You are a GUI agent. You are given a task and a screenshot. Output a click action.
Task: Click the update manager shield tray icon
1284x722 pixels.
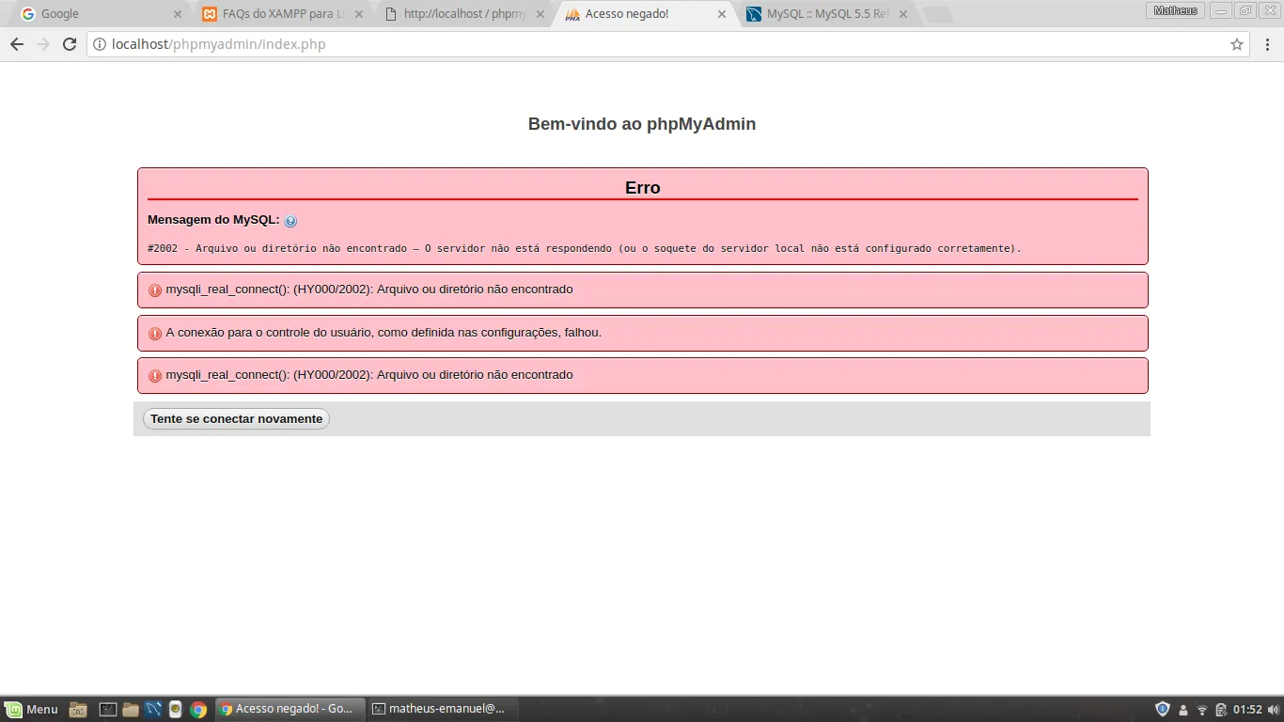tap(1163, 710)
